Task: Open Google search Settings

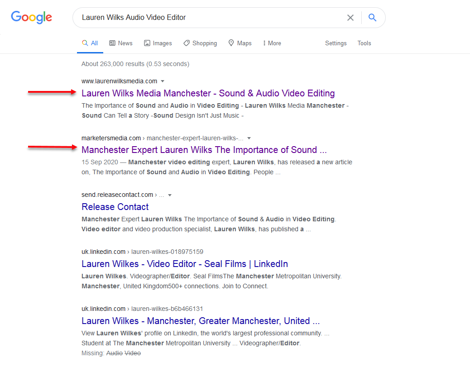Action: [x=336, y=43]
